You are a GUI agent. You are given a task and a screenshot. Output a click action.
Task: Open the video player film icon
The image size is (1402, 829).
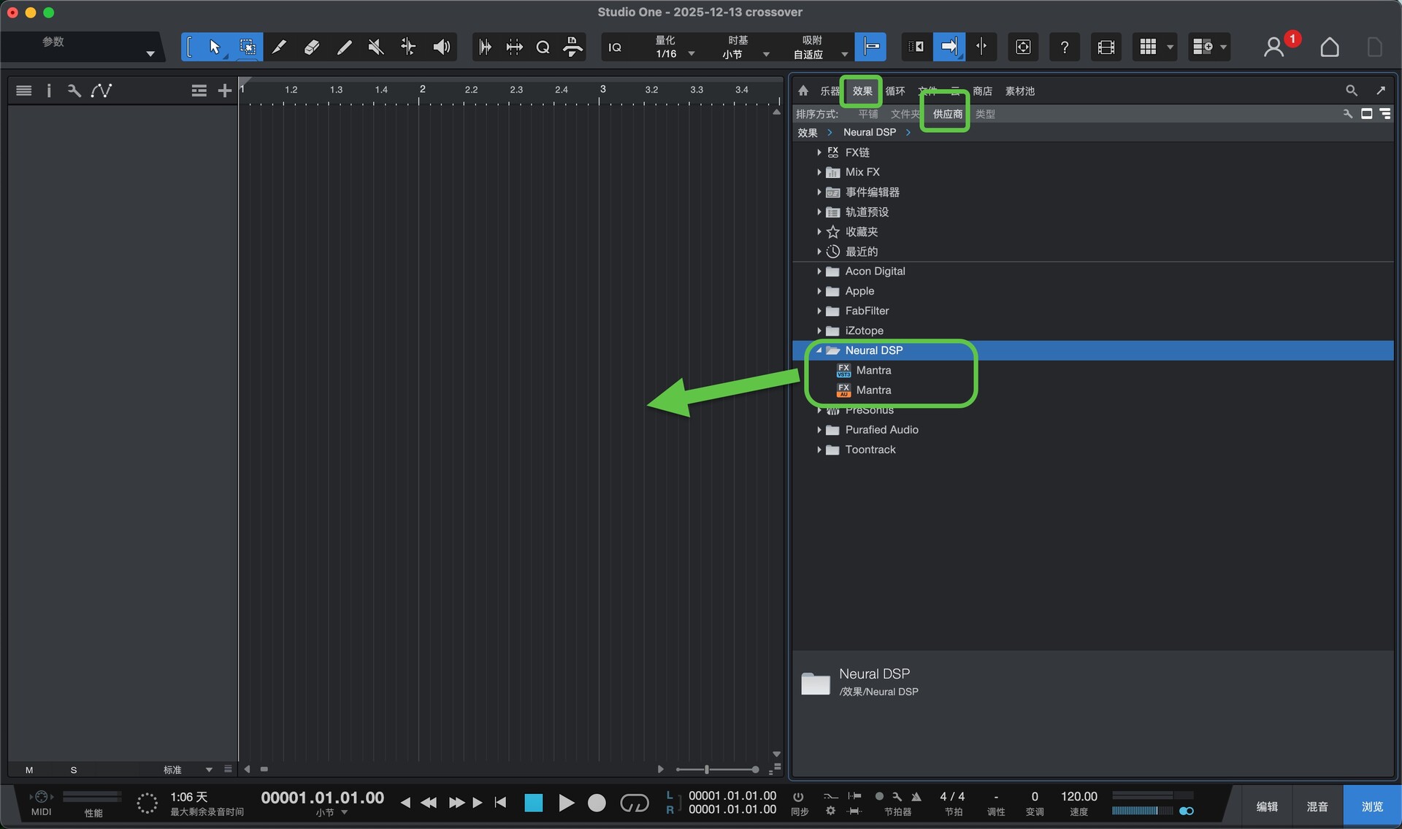point(1106,47)
